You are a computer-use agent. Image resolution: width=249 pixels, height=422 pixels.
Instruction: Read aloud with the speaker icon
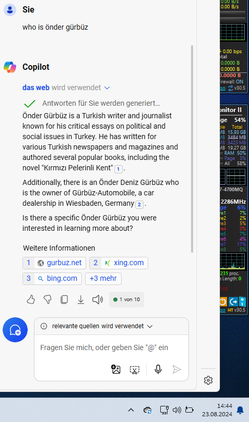(98, 299)
